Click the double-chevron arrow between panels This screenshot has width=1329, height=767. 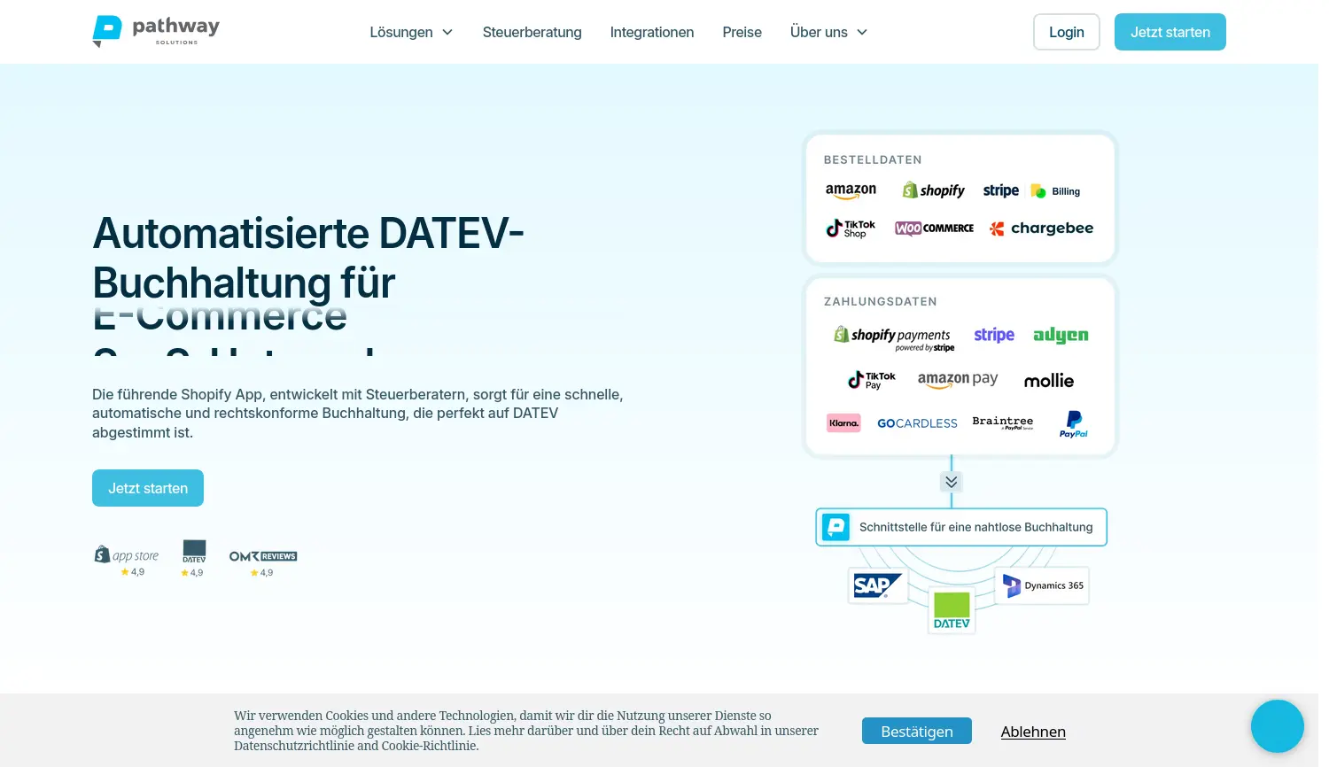[x=951, y=482]
